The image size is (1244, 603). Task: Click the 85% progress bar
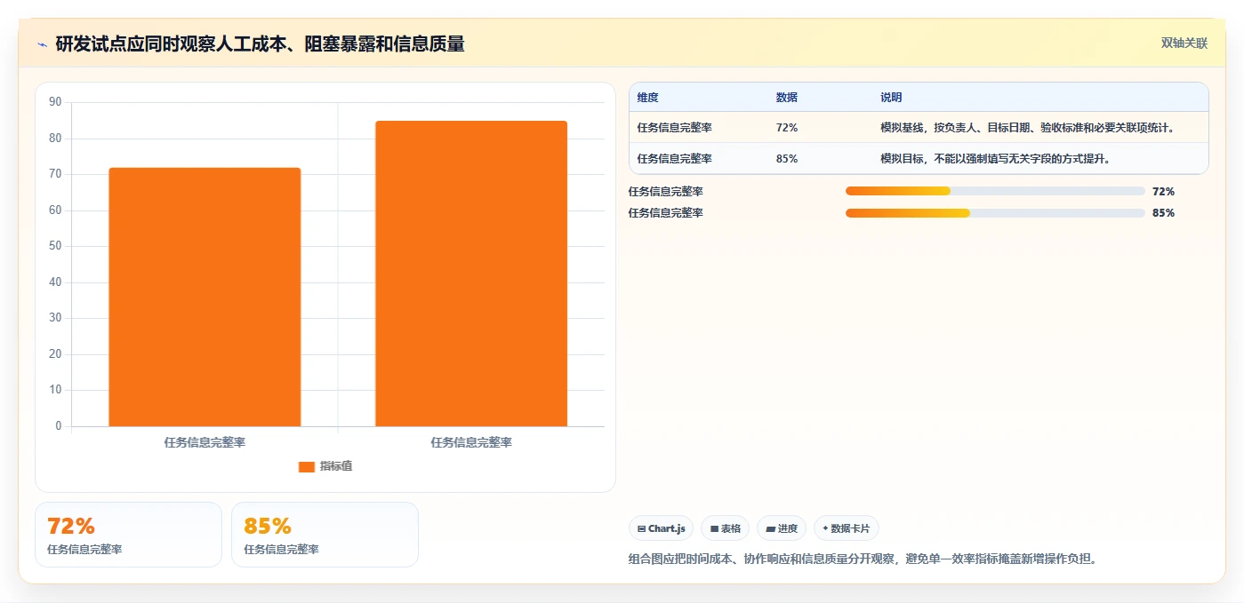pos(995,213)
